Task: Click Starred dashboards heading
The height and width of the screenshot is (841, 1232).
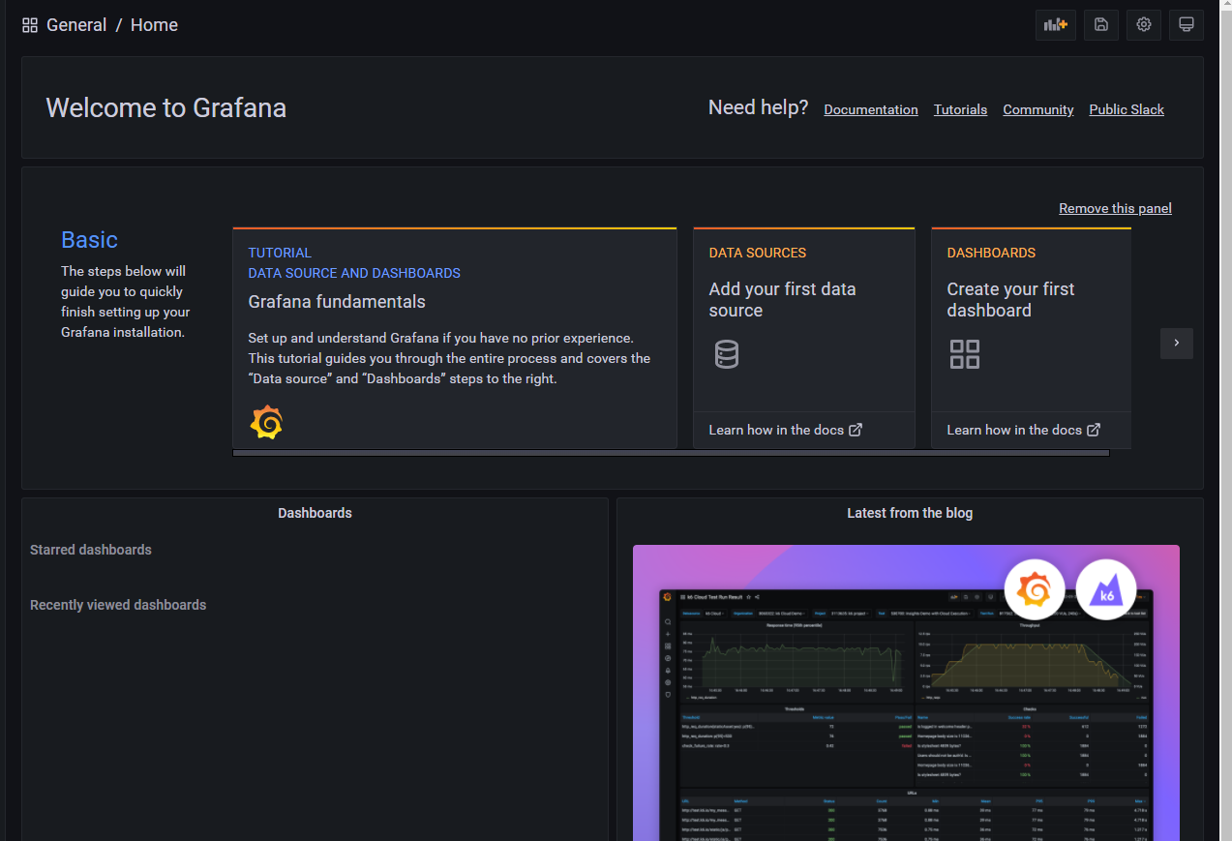Action: (x=91, y=550)
